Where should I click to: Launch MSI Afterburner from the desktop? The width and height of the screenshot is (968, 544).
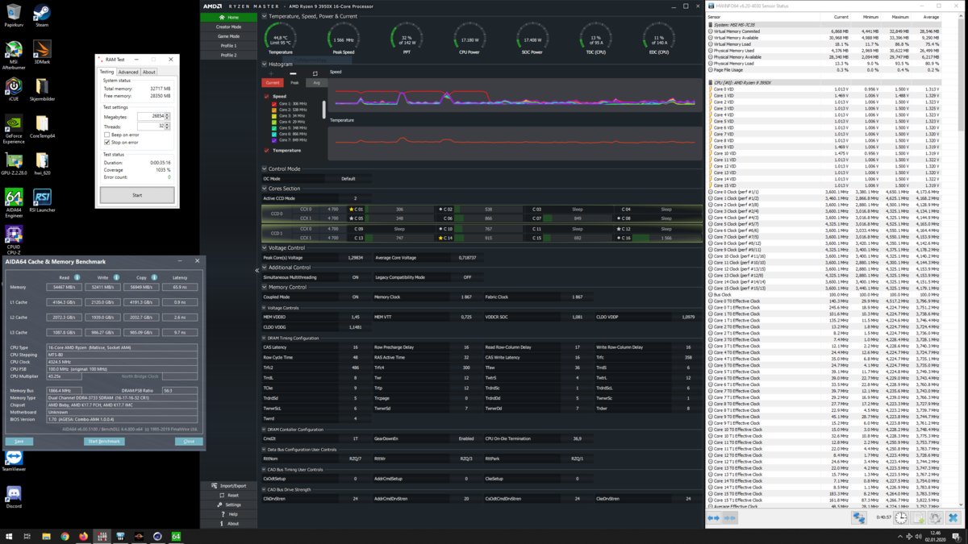(14, 54)
